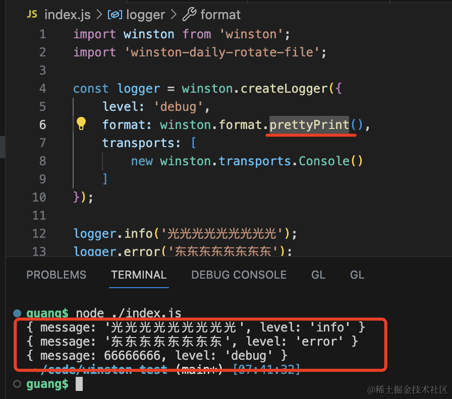
Task: Click line number 12 in the gutter
Action: (39, 234)
